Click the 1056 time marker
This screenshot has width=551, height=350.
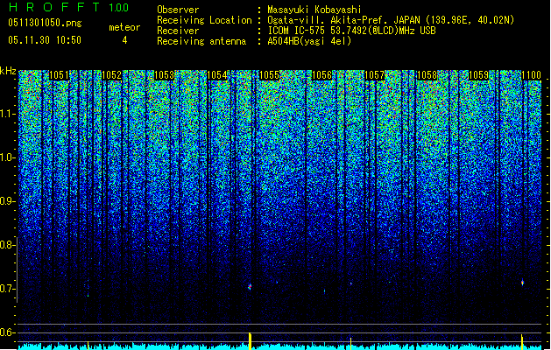pyautogui.click(x=321, y=75)
